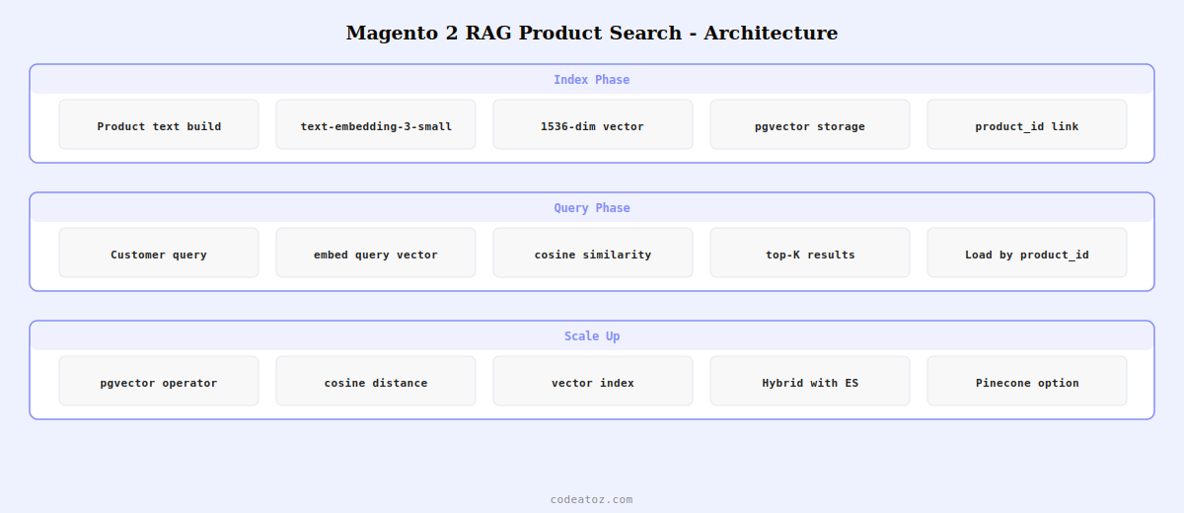Screen dimensions: 1184x513
Task: Click the 'top-K results' box
Action: [x=810, y=253]
